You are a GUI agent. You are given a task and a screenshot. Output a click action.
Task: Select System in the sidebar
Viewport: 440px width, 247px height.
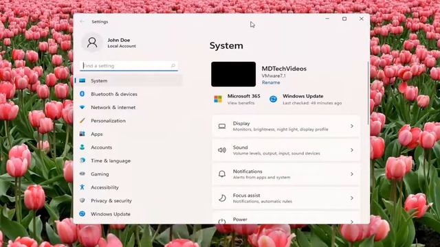point(129,81)
